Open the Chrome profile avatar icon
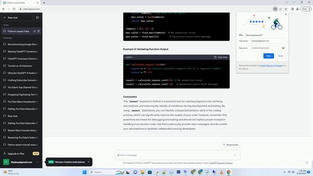The height and width of the screenshot is (176, 313). click(x=297, y=9)
